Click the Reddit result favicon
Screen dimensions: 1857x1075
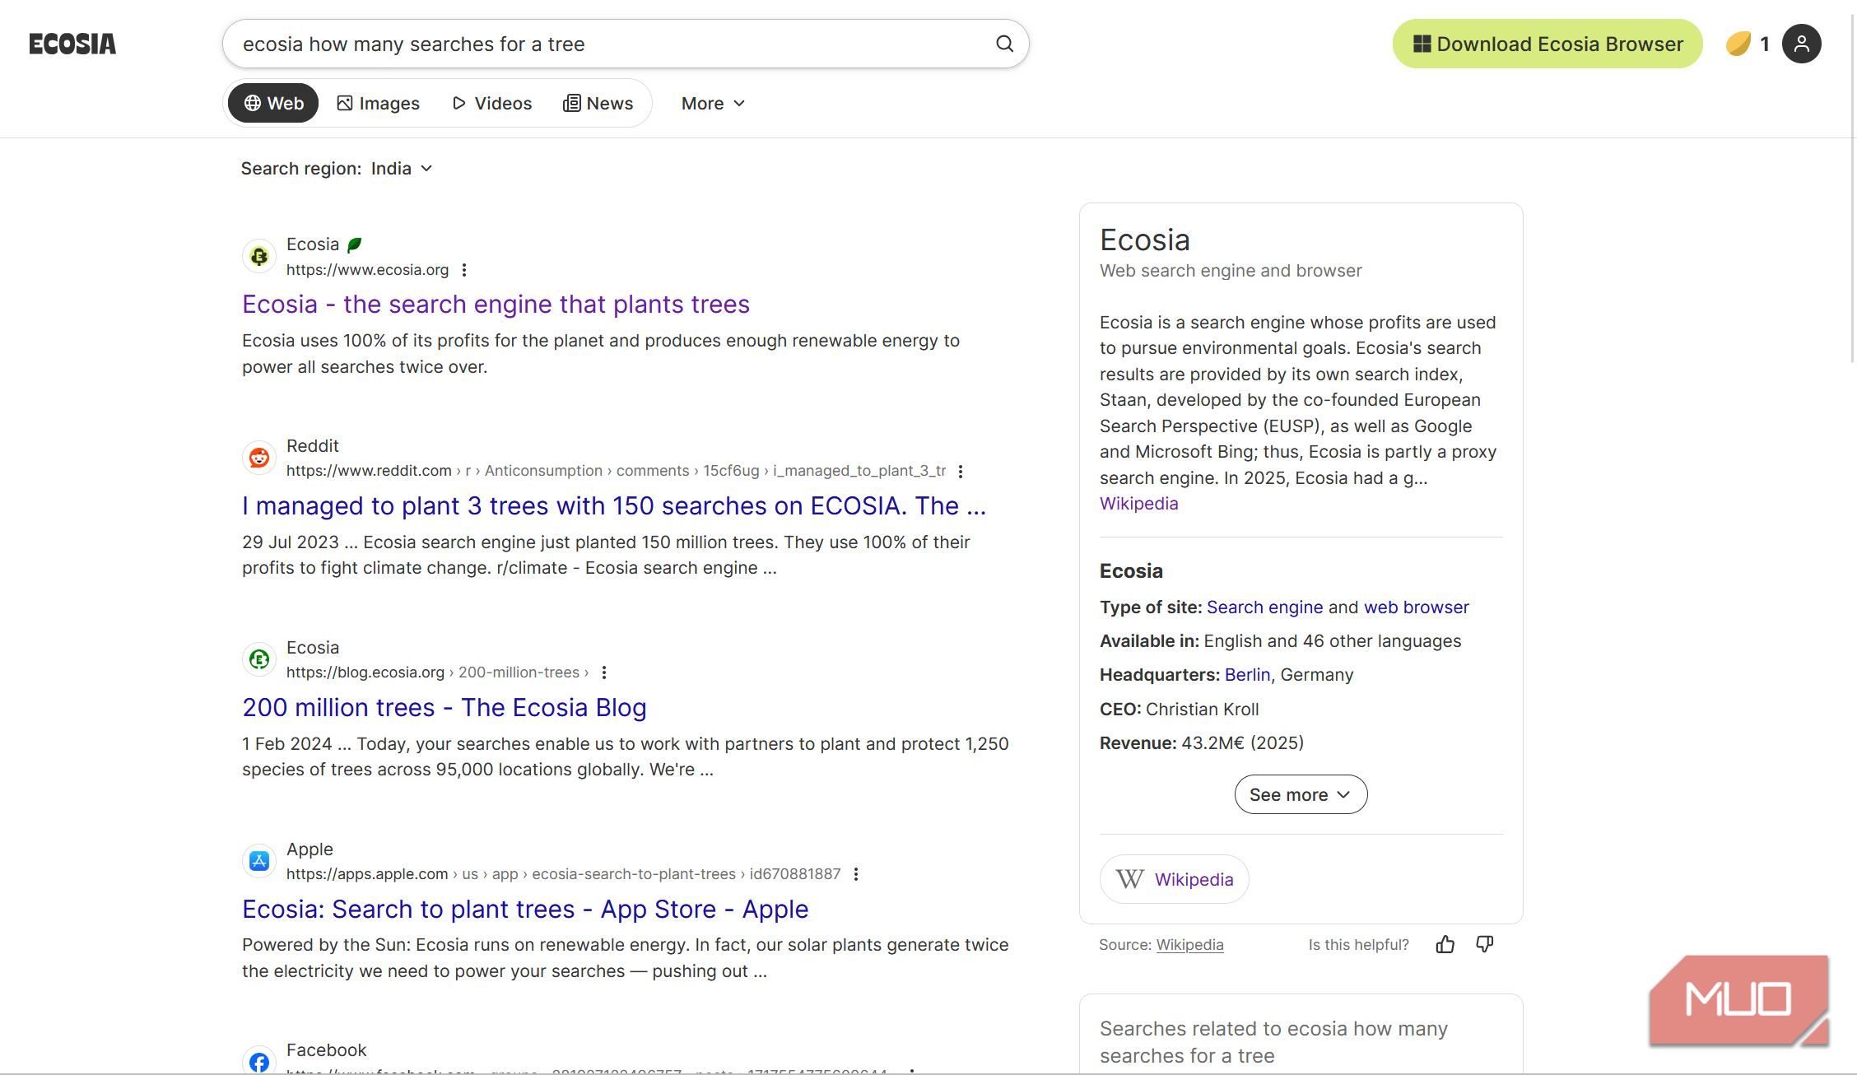pyautogui.click(x=259, y=458)
